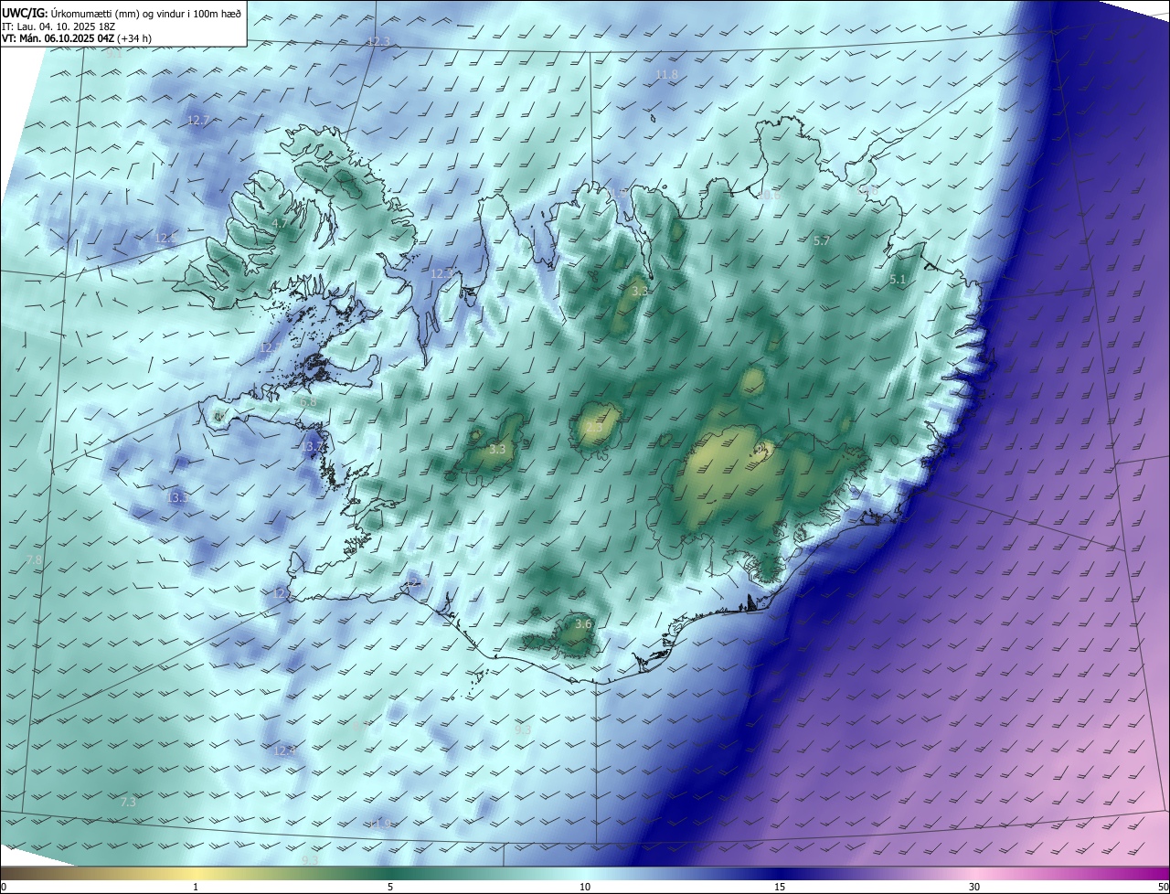
Task: Click the 4.7 value on the Westfjords
Action: click(x=281, y=223)
